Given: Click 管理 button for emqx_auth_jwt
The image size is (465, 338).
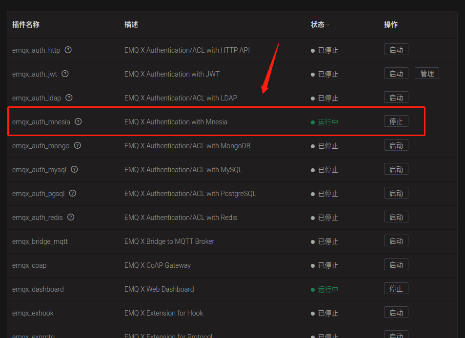Looking at the screenshot, I should pyautogui.click(x=427, y=74).
